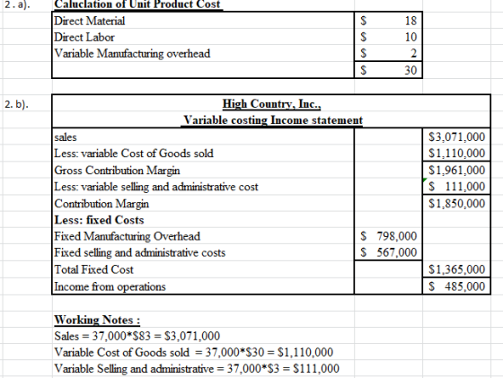Select the Direct Labor value 10
Viewport: 503px width, 378px height.
coord(388,37)
